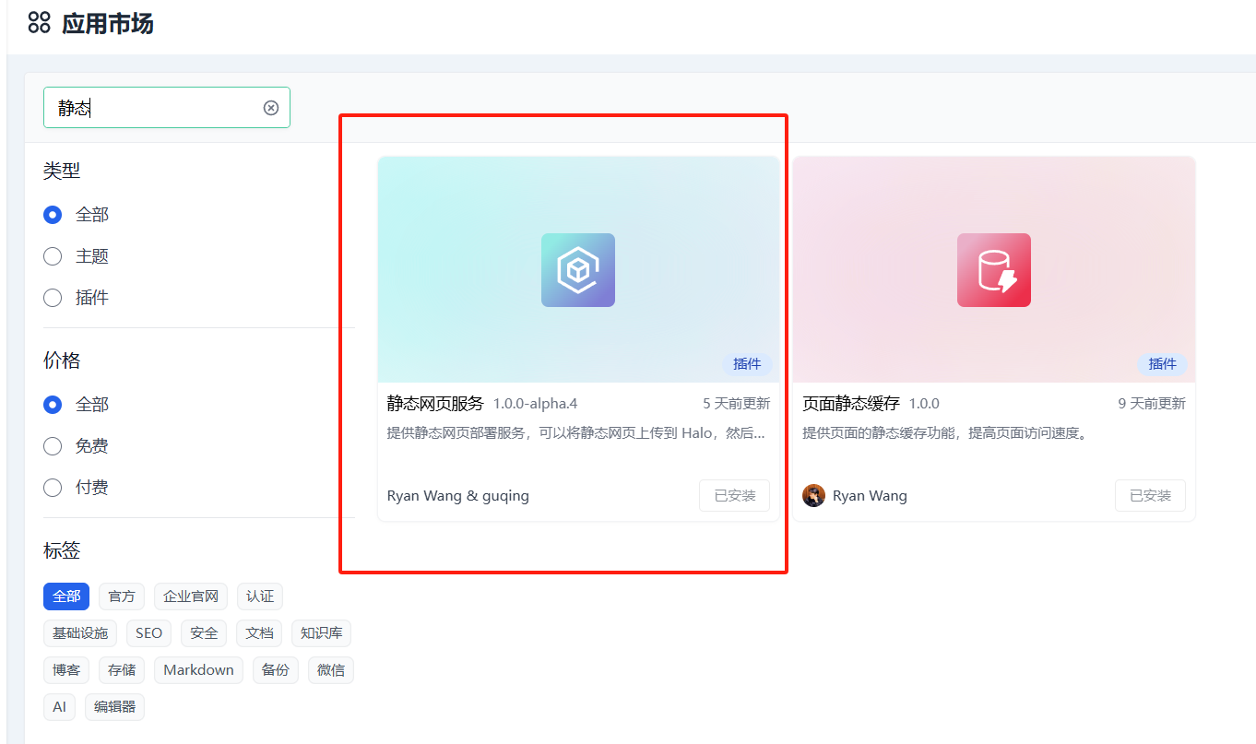Image resolution: width=1256 pixels, height=744 pixels.
Task: Clear the search field with the X icon
Action: click(271, 108)
